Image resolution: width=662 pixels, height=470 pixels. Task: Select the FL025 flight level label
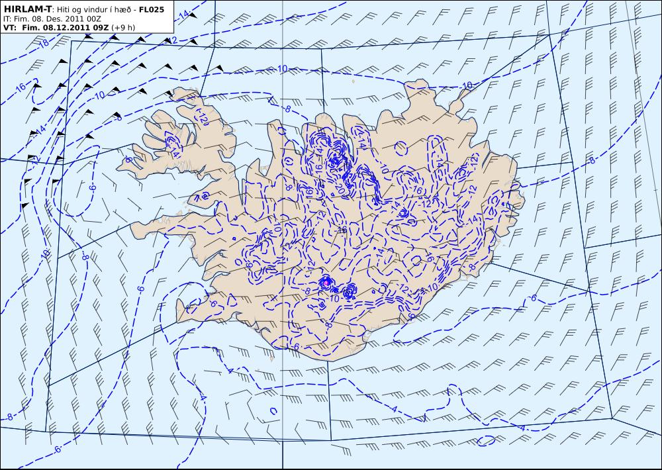pyautogui.click(x=151, y=10)
